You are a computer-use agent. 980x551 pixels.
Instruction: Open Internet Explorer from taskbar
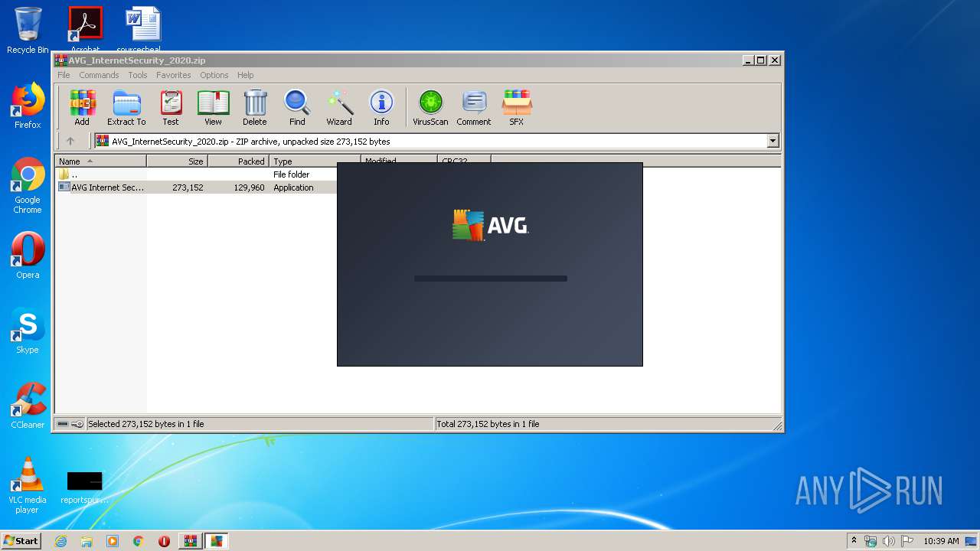point(60,541)
